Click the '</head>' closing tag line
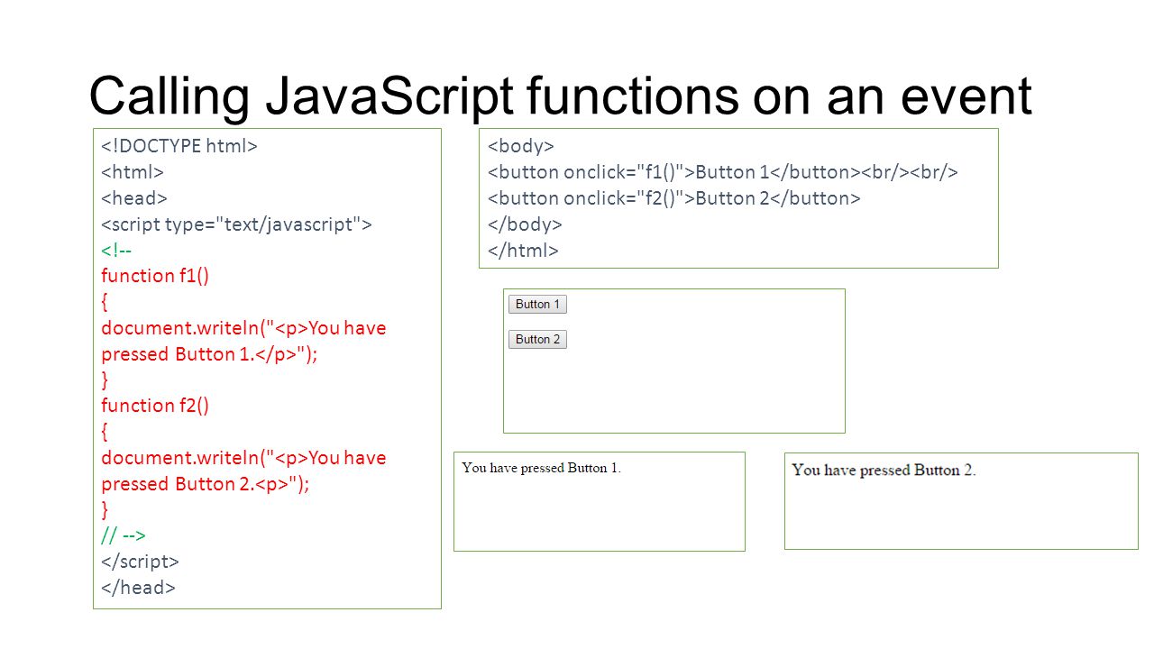The height and width of the screenshot is (649, 1154). (138, 588)
